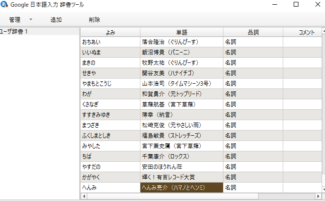Select the すすきみゆき reading cell

point(110,115)
